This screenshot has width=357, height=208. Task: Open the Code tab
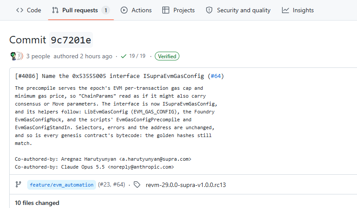click(x=29, y=10)
